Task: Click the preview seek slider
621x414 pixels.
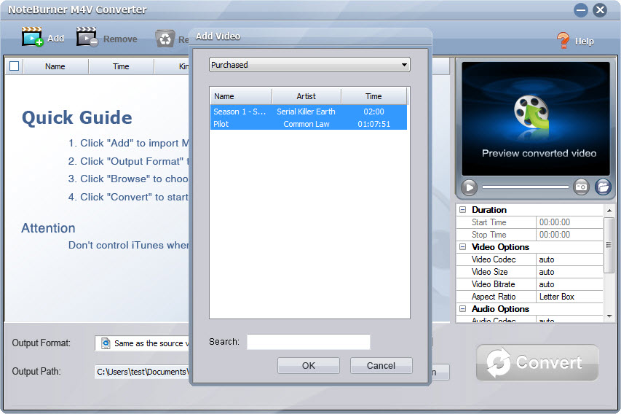Action: coord(525,187)
